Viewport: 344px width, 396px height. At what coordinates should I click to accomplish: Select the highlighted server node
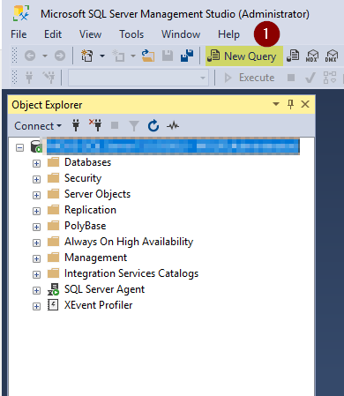pos(173,146)
